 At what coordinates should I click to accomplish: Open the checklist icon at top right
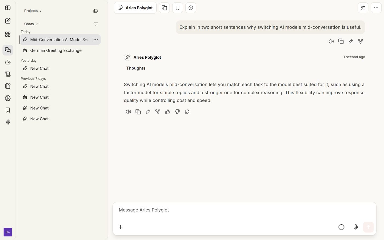click(x=363, y=8)
